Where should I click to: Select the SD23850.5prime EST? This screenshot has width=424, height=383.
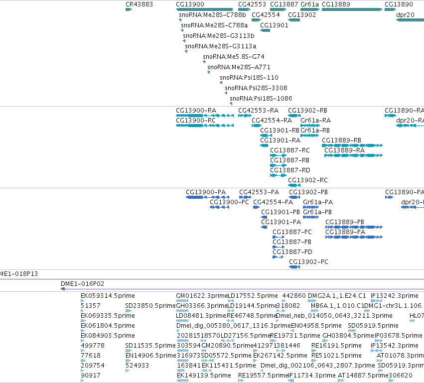click(129, 311)
